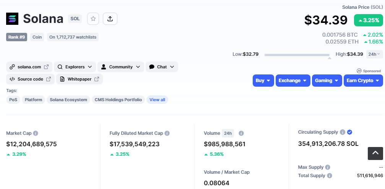The width and height of the screenshot is (385, 189).
Task: Click the Platform tag
Action: [x=33, y=100]
